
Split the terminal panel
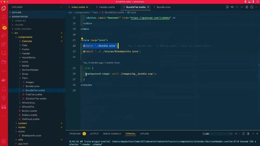coord(243,134)
